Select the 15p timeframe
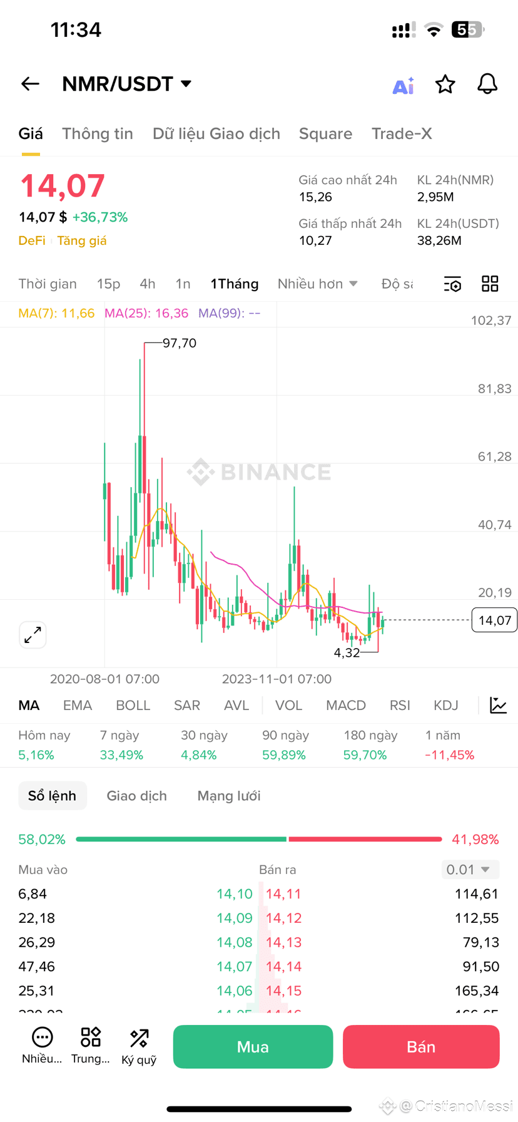Screen dimensions: 518x1122 click(108, 284)
